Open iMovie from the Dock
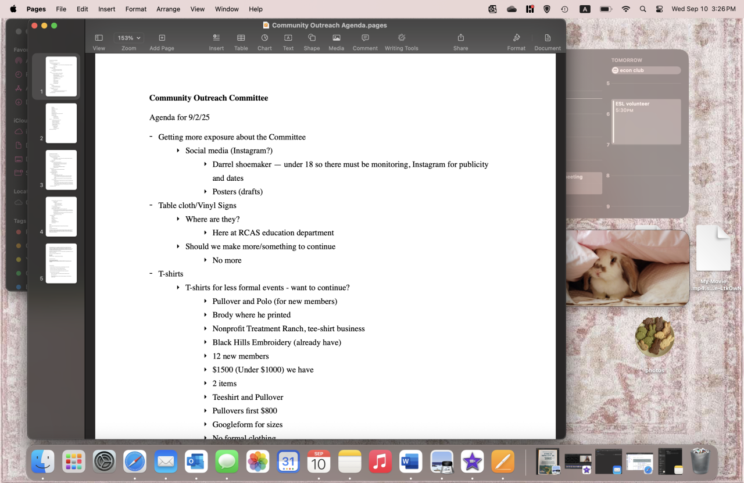This screenshot has width=744, height=483. click(x=473, y=462)
